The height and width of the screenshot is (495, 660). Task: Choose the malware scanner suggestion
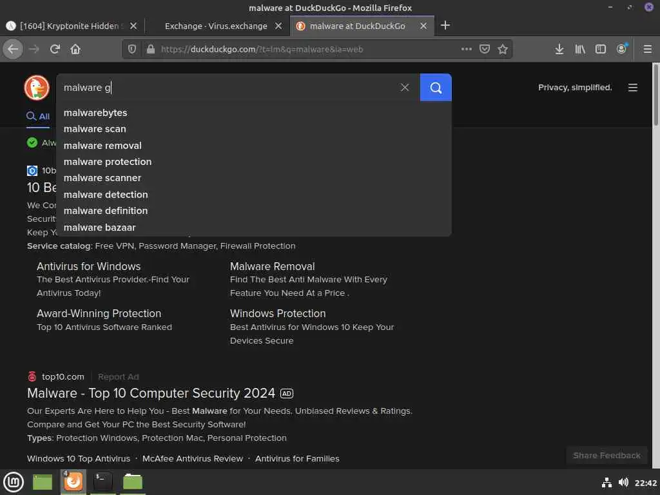point(254,178)
